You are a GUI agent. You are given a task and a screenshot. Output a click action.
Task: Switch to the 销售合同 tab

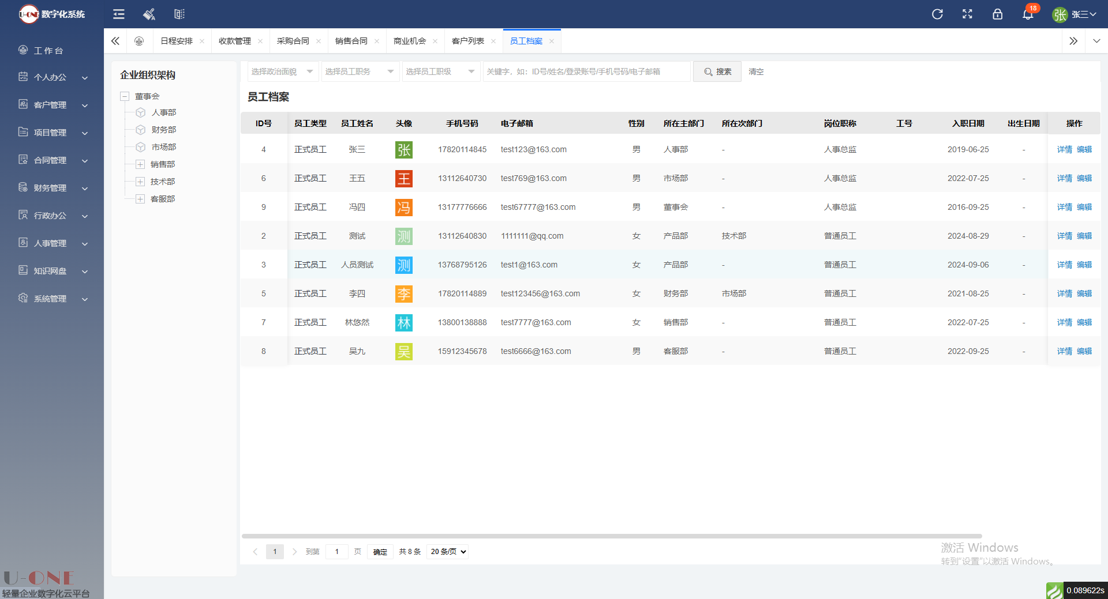click(351, 41)
